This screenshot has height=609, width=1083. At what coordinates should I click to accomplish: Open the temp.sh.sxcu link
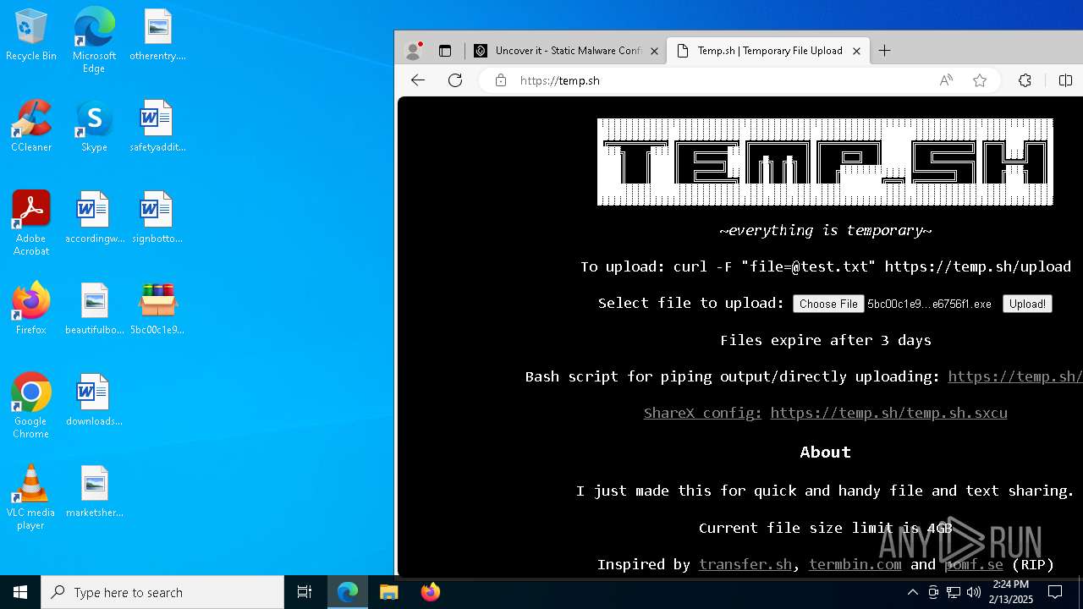[888, 413]
